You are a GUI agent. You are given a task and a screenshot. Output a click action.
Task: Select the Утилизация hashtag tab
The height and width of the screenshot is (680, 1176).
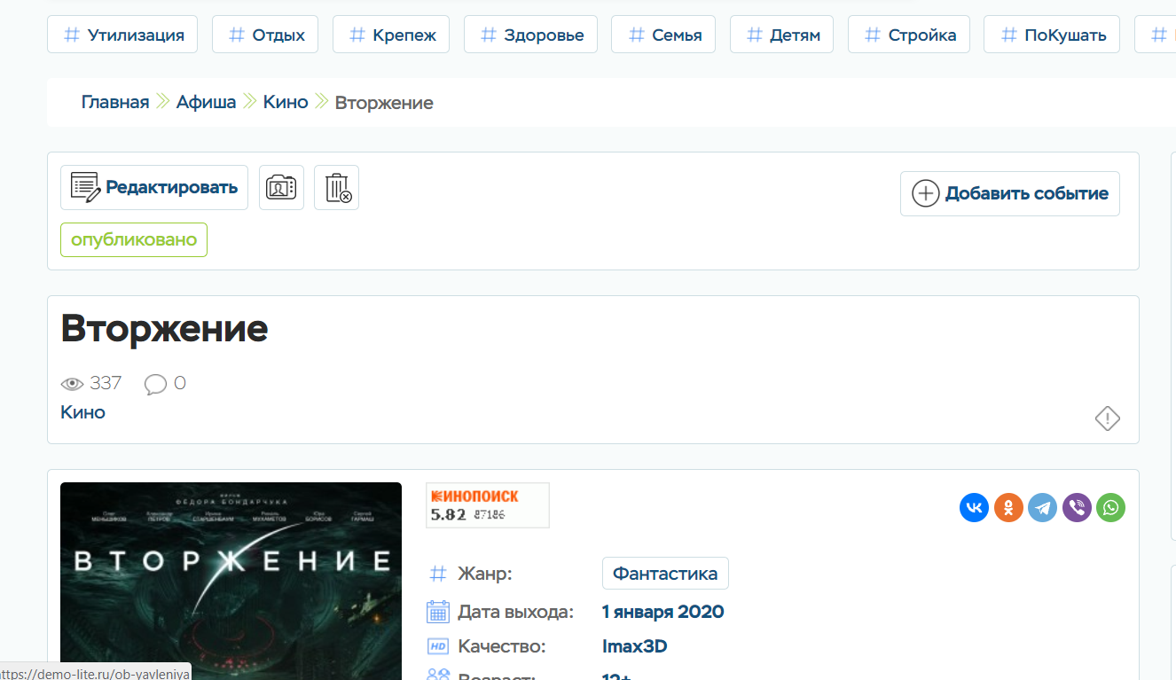[x=122, y=35]
